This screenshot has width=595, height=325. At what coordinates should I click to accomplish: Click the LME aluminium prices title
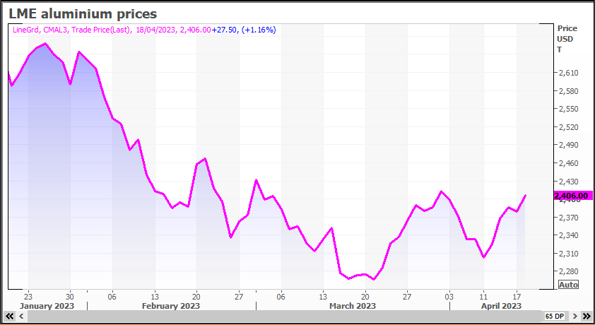point(83,13)
